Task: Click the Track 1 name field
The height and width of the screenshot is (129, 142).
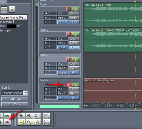Action: coord(60,5)
